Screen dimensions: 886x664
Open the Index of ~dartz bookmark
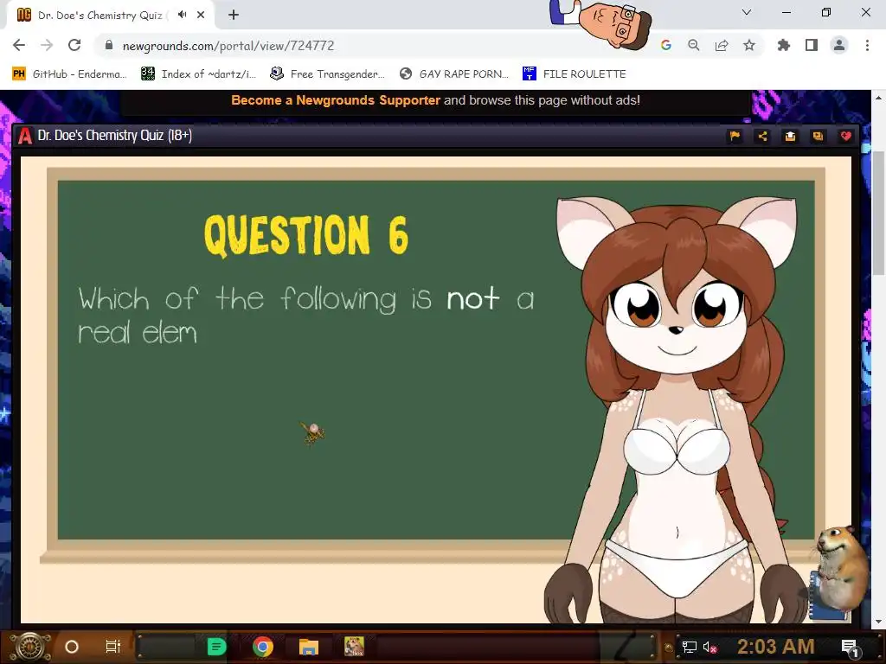(199, 74)
